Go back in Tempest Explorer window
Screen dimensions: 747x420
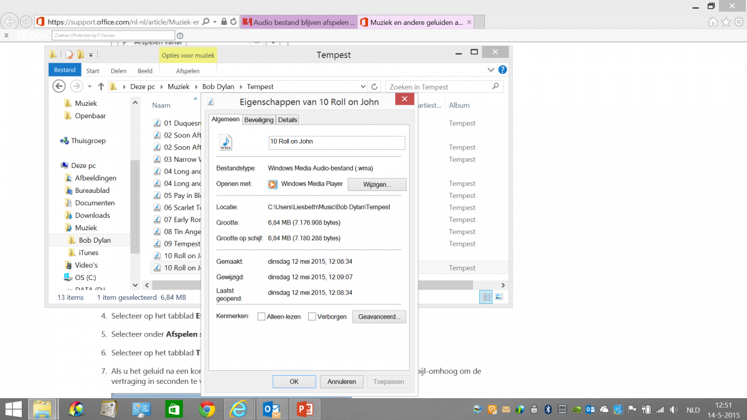(x=59, y=86)
